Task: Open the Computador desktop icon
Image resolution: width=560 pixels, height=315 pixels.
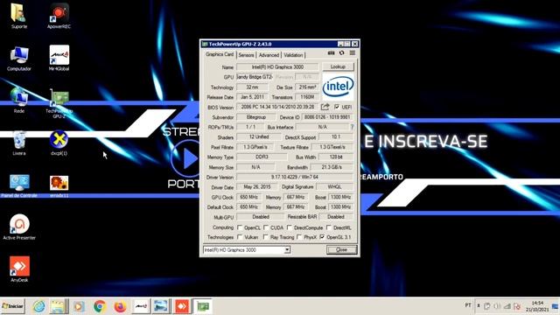Action: click(18, 58)
